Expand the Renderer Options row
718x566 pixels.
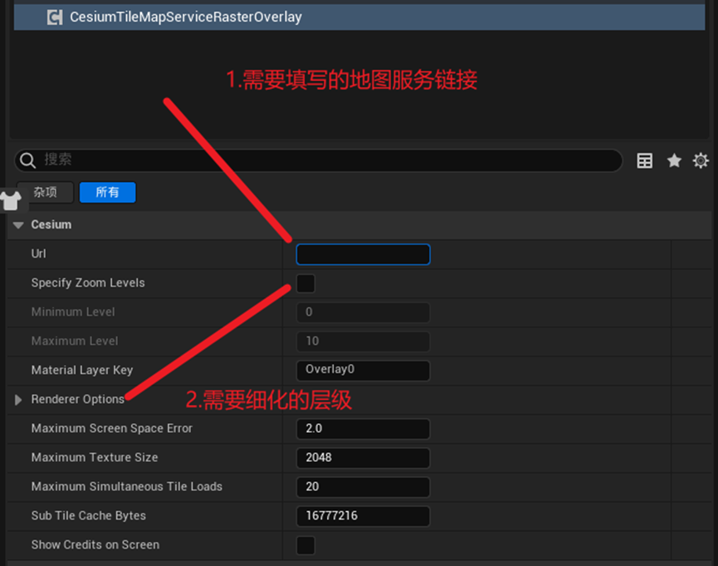tap(18, 400)
